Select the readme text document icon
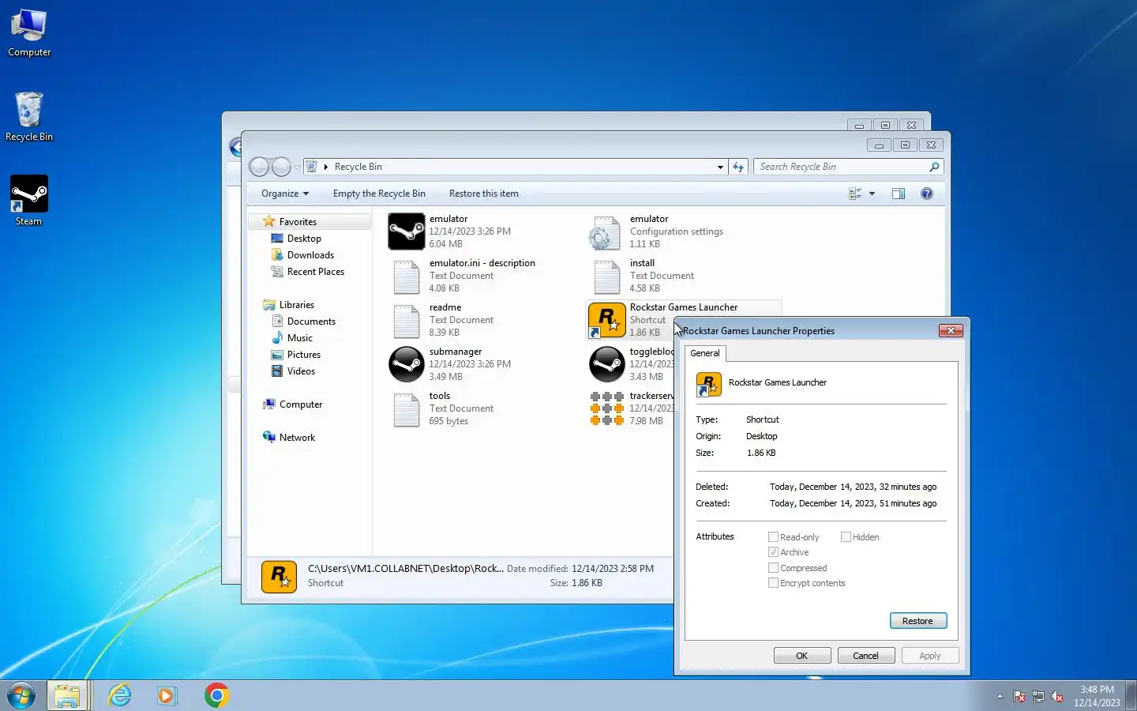The height and width of the screenshot is (711, 1137). pyautogui.click(x=407, y=321)
